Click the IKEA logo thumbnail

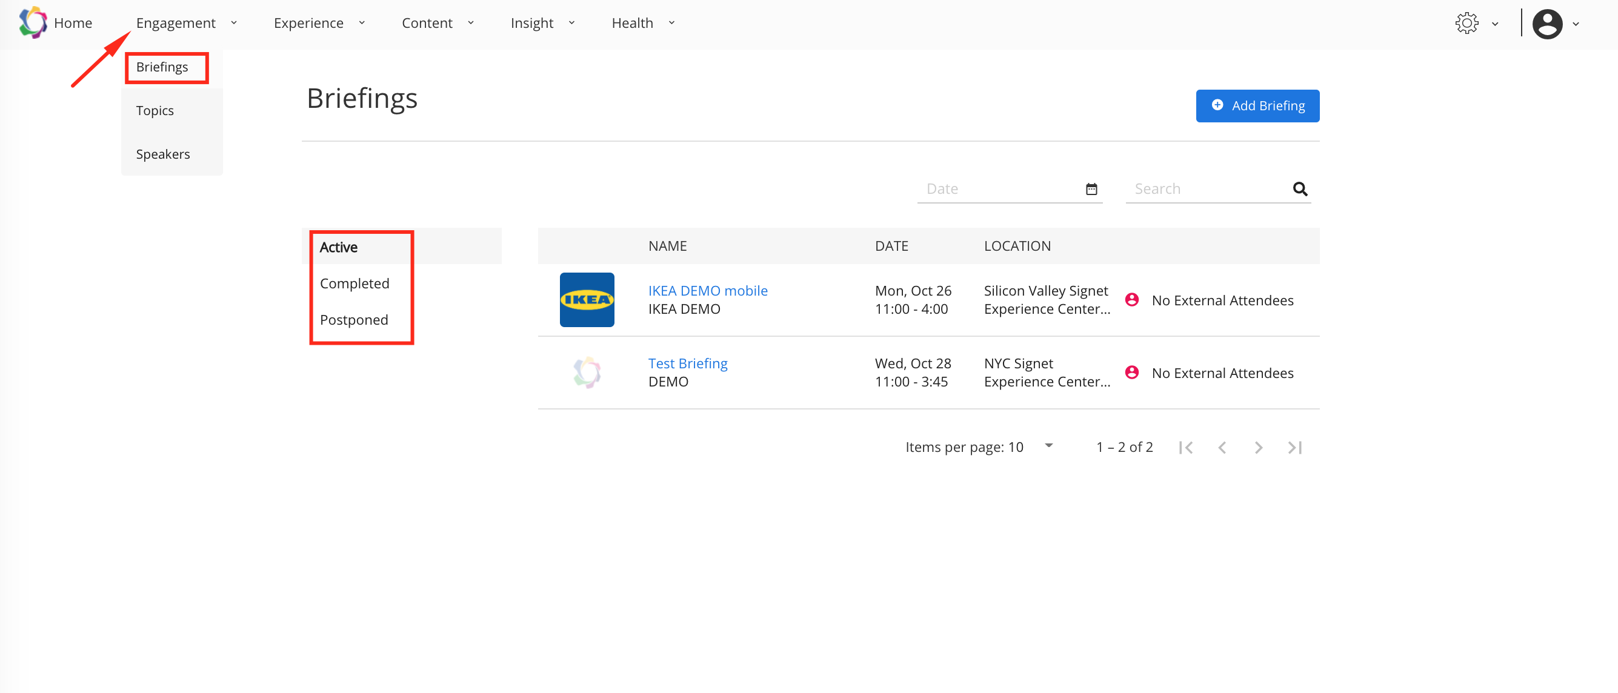click(x=587, y=299)
